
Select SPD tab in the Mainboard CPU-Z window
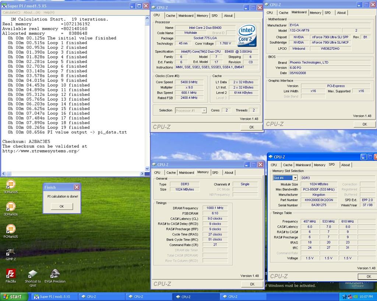(x=327, y=13)
